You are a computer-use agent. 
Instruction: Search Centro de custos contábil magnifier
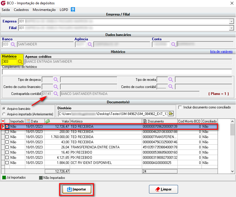pos(171,87)
